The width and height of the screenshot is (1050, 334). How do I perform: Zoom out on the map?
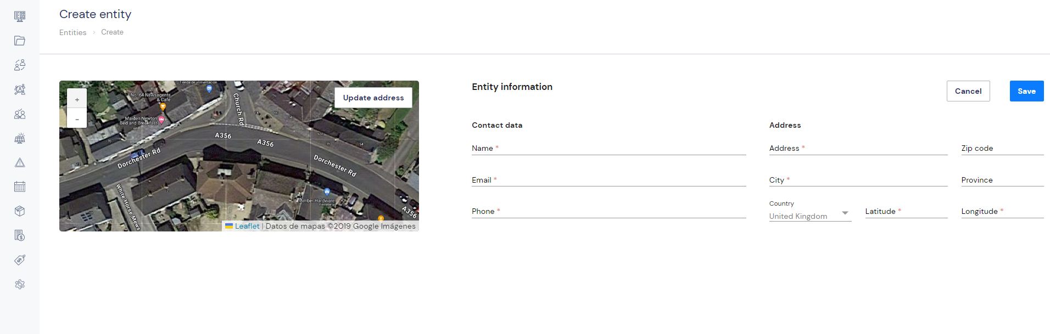click(77, 118)
